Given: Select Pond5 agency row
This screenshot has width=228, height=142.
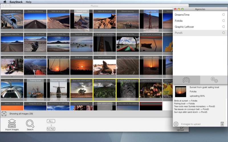Looking at the screenshot, I should coord(200,33).
